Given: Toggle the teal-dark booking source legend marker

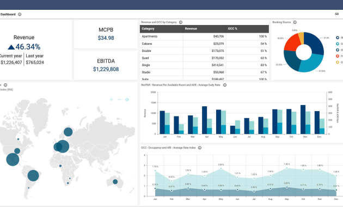Looking at the screenshot, I should click(338, 50).
